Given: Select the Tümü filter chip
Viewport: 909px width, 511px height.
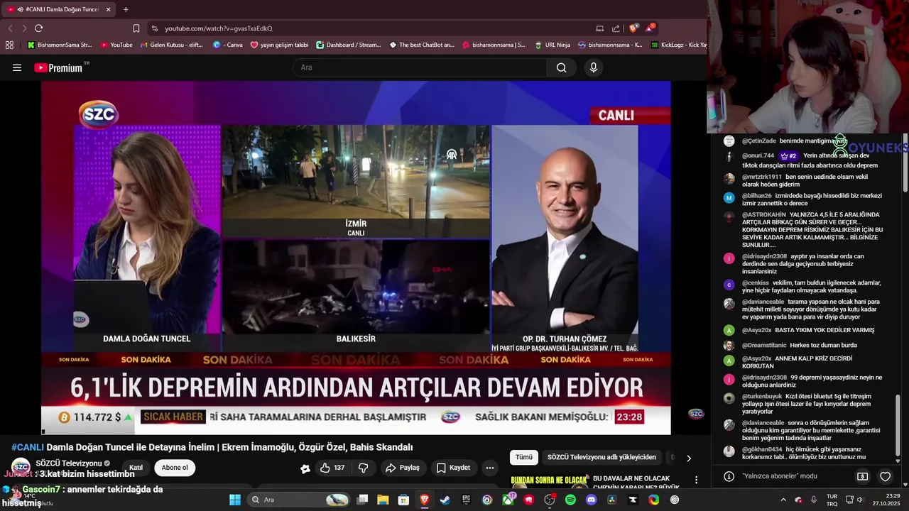Looking at the screenshot, I should point(523,457).
